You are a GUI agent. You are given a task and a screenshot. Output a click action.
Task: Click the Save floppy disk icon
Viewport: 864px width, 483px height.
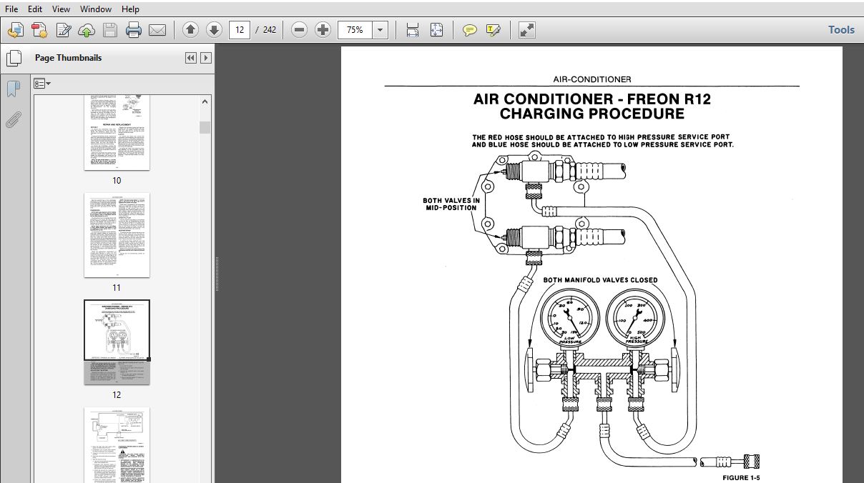coord(109,30)
